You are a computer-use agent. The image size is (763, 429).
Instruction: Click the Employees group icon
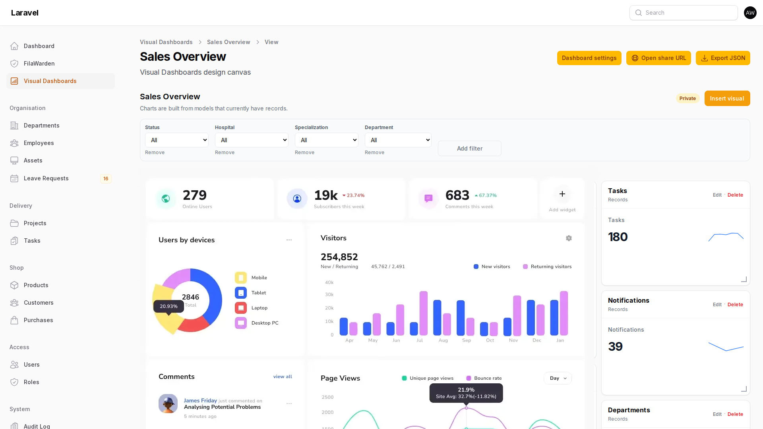click(14, 143)
